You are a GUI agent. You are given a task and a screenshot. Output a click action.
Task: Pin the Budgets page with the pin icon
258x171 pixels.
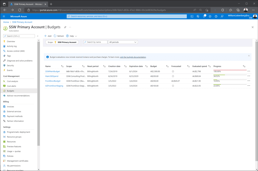(x=65, y=27)
